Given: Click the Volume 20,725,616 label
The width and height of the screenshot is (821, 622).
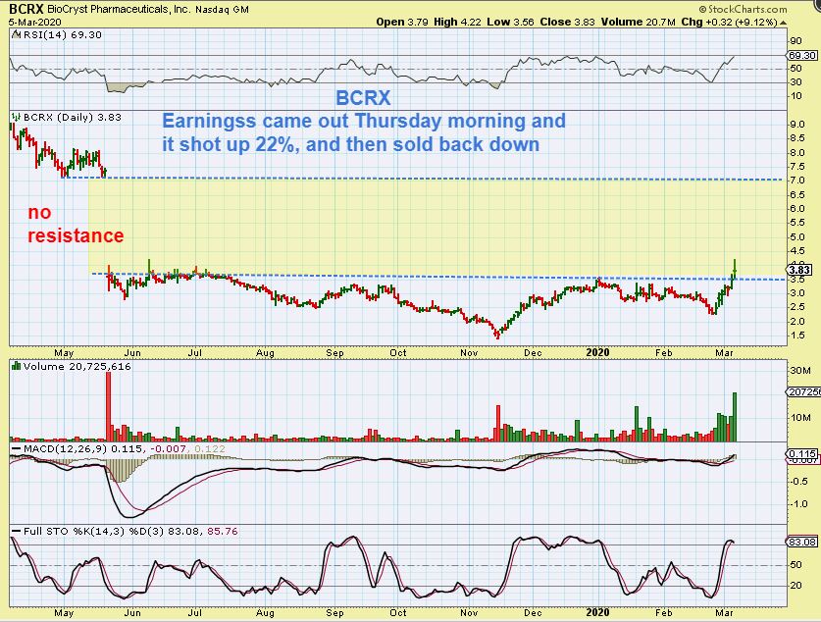Looking at the screenshot, I should [x=77, y=367].
